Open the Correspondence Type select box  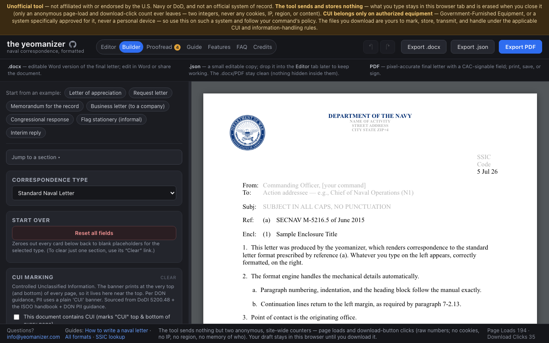94,193
